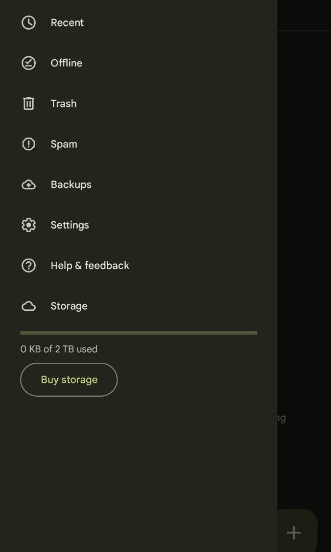Click the Backups cloud-upload icon
Image resolution: width=331 pixels, height=552 pixels.
click(x=29, y=184)
